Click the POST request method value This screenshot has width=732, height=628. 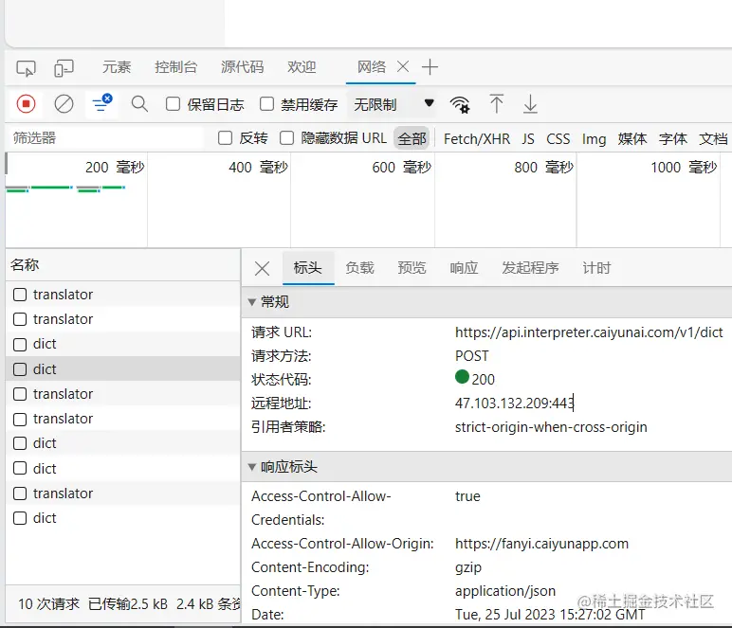[471, 356]
